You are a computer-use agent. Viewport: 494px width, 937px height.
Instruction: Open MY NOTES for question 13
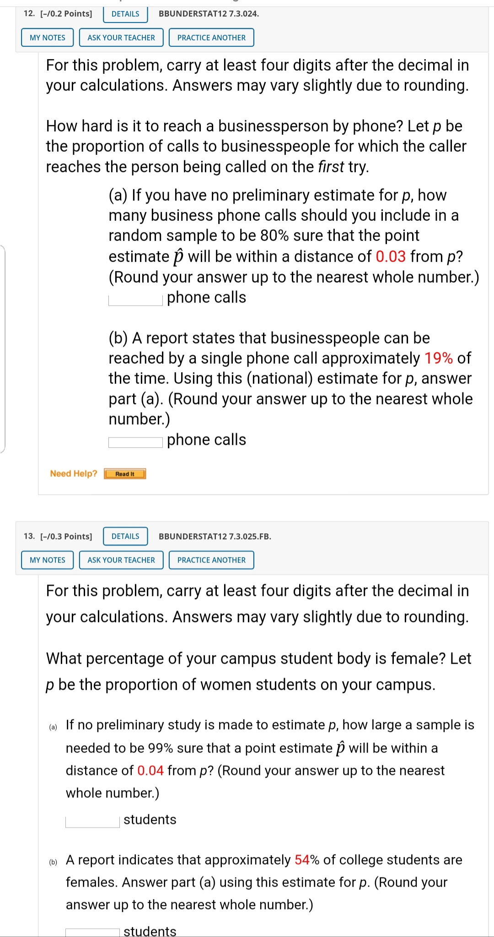[47, 560]
